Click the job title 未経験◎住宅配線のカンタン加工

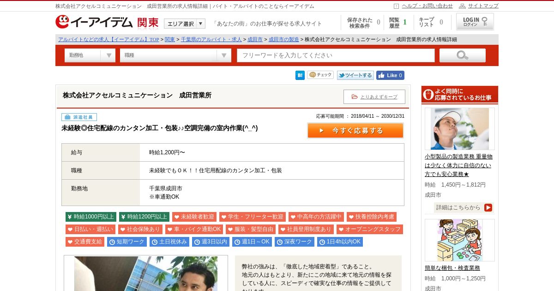point(159,128)
